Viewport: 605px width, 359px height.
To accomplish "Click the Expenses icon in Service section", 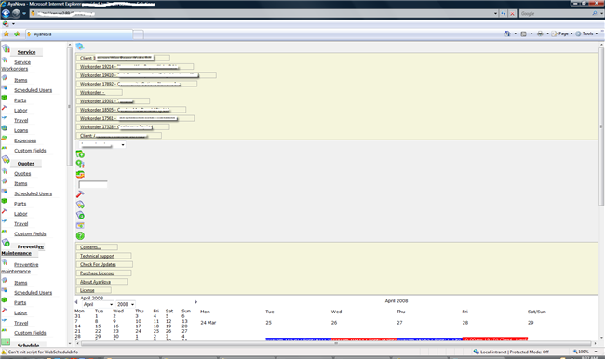I will coord(5,138).
